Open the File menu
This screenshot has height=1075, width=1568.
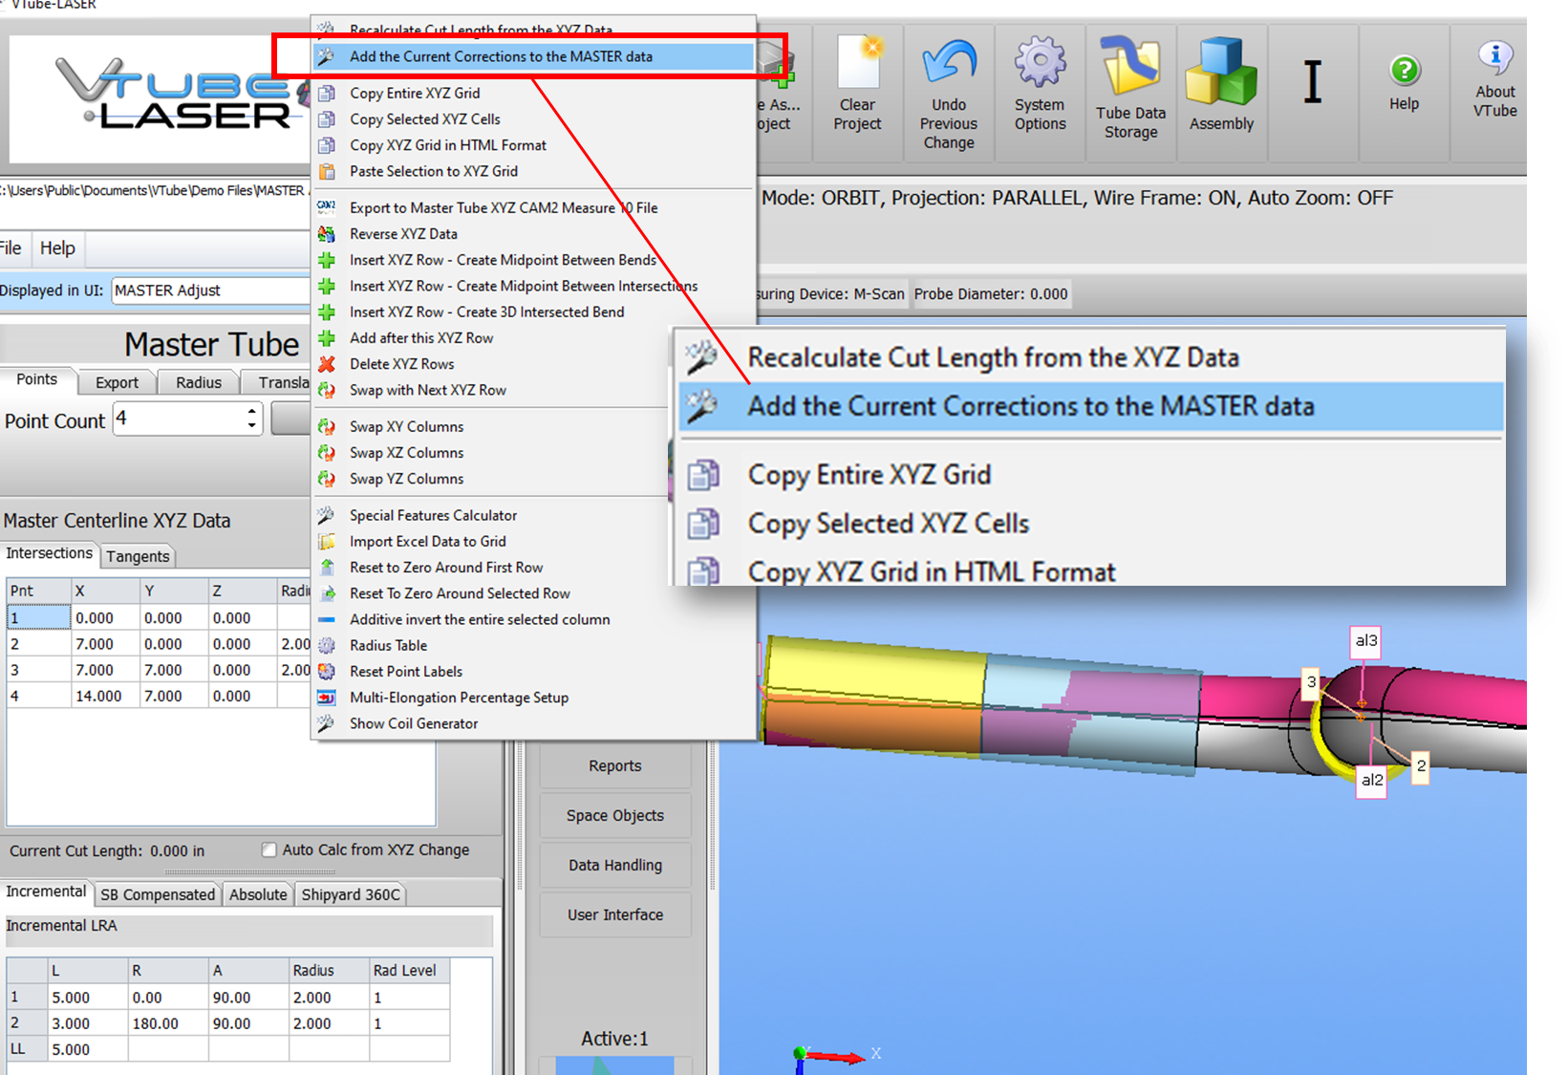tap(11, 248)
